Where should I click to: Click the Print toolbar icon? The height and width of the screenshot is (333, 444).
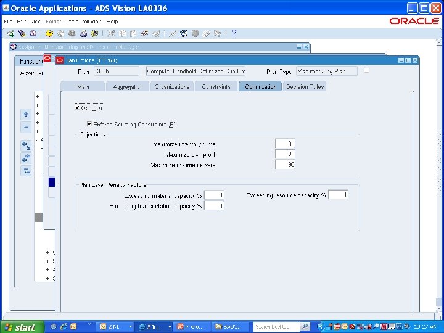pos(83,34)
